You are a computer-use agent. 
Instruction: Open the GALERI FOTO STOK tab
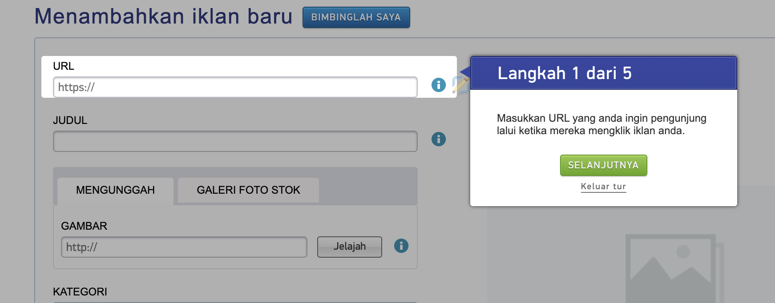[x=248, y=190]
